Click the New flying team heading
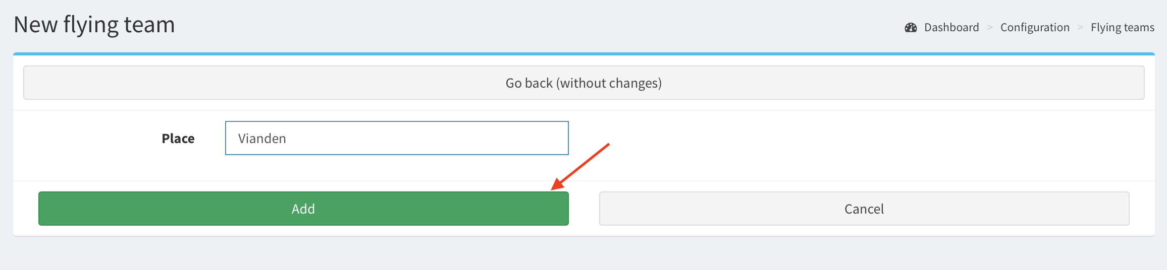This screenshot has width=1167, height=270. (x=94, y=25)
